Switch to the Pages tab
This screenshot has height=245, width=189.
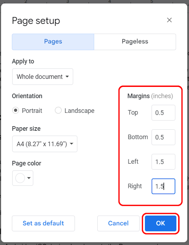click(x=53, y=42)
